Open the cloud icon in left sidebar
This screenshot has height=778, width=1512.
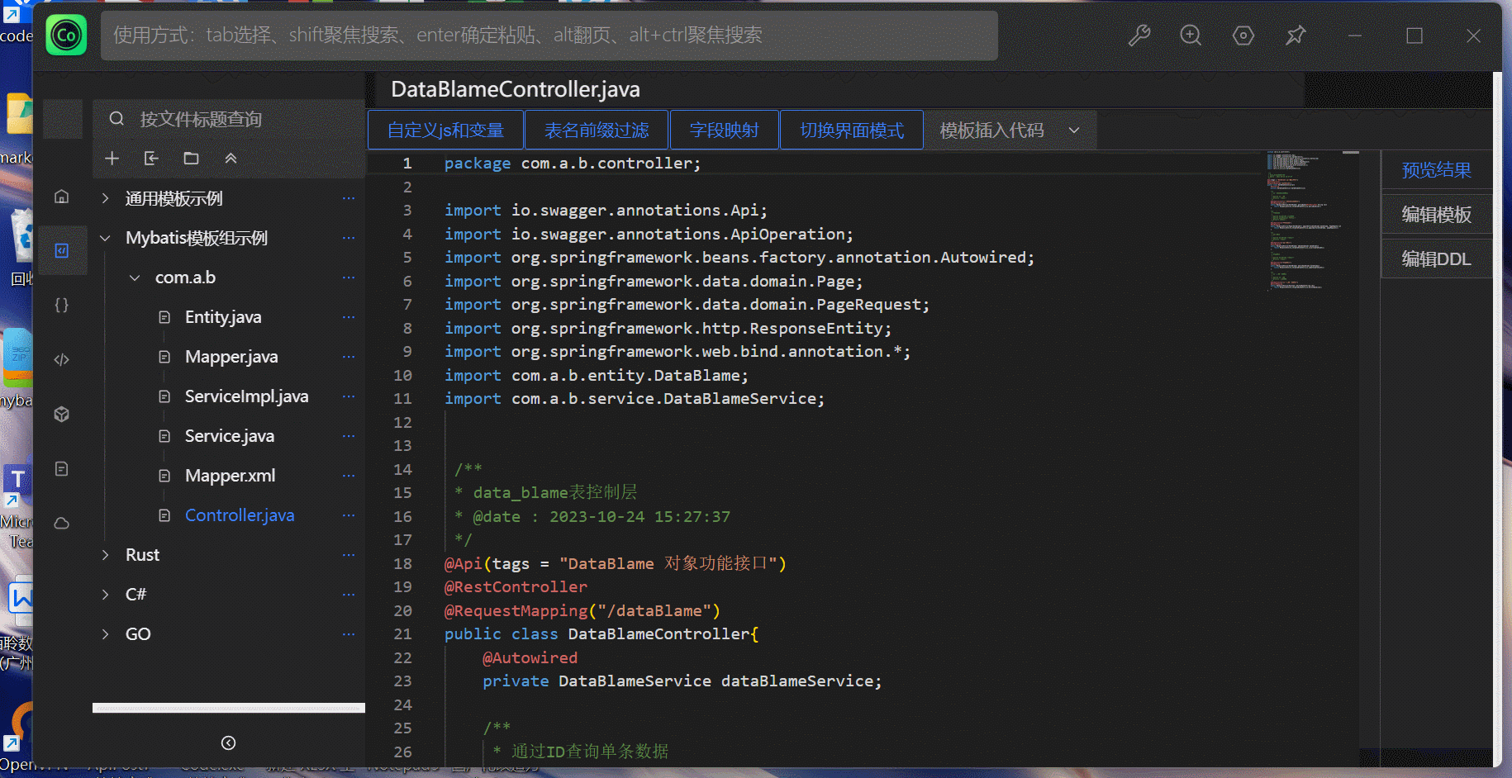(62, 523)
